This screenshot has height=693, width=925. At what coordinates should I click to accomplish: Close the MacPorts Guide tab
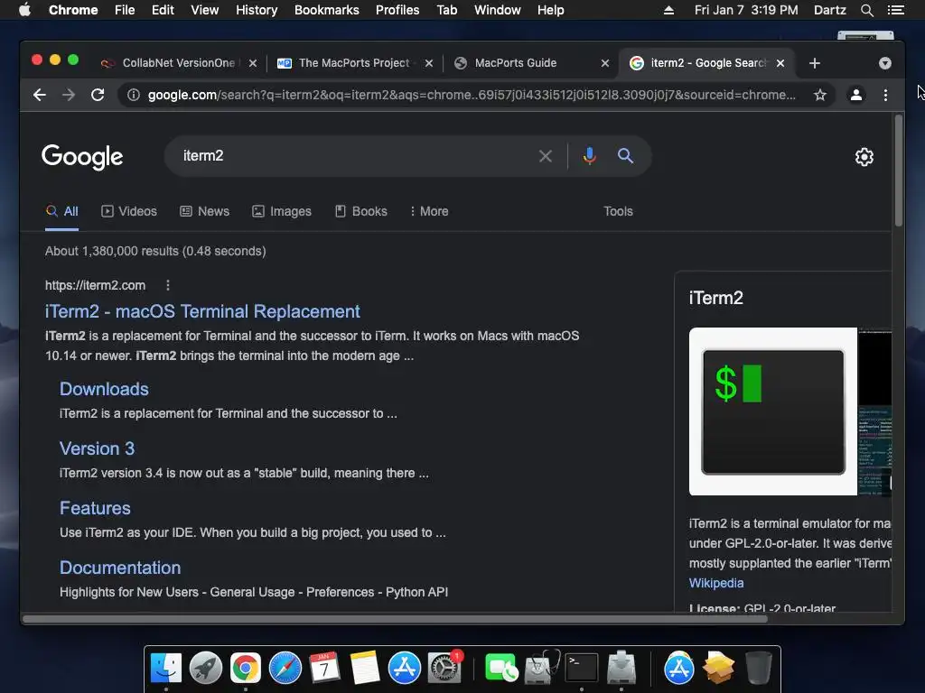604,63
